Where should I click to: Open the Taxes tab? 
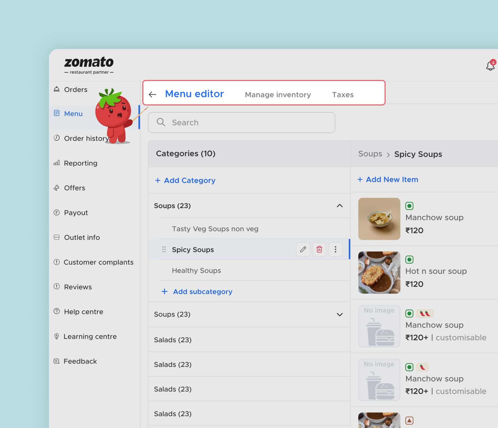point(343,94)
